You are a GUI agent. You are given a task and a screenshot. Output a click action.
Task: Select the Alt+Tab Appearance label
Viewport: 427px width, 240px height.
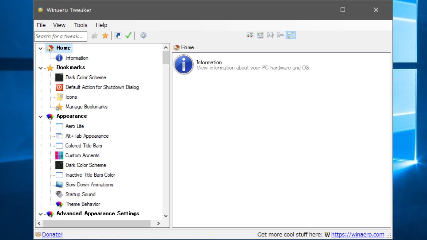87,136
